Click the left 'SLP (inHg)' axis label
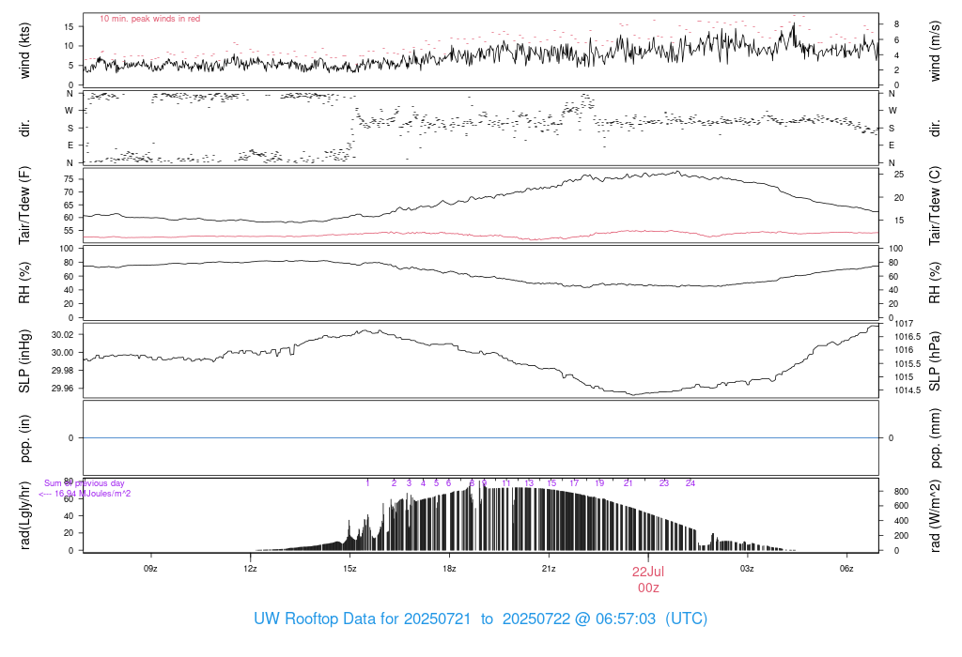Viewport: 962px width, 657px height. [x=24, y=361]
